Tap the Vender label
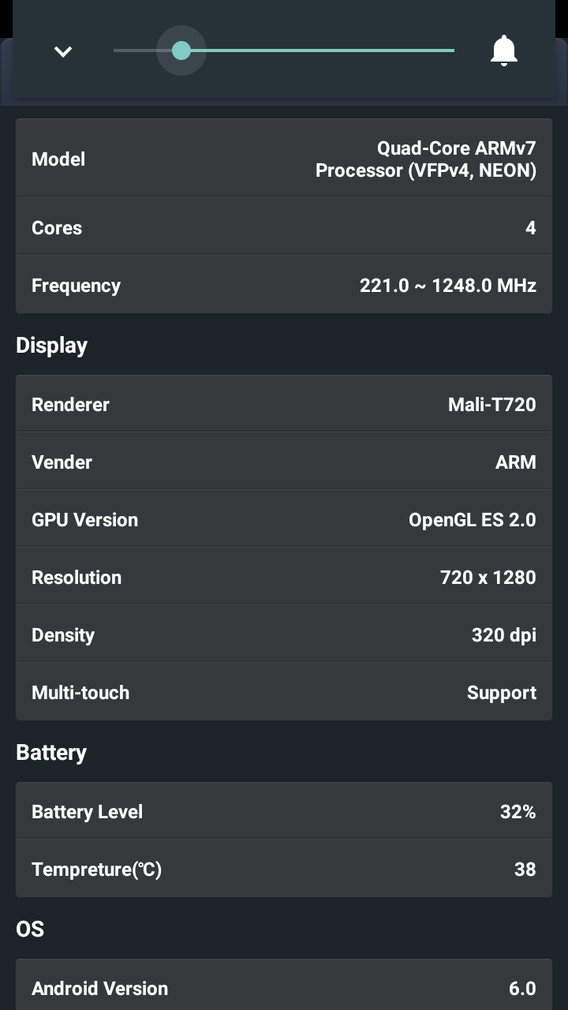Viewport: 568px width, 1010px height. point(62,462)
